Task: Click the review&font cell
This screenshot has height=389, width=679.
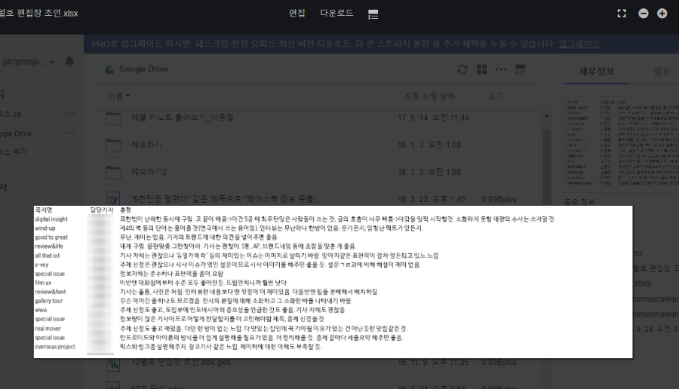Action: pos(51,292)
